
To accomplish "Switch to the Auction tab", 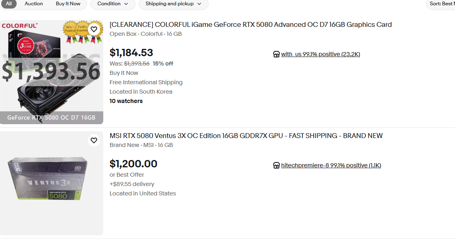I will 34,4.
